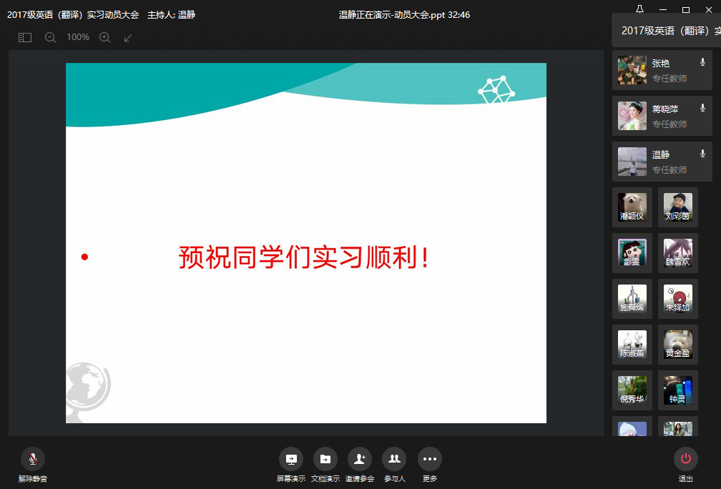Toggle microphone icon next to 张艳
721x489 pixels.
click(x=702, y=63)
